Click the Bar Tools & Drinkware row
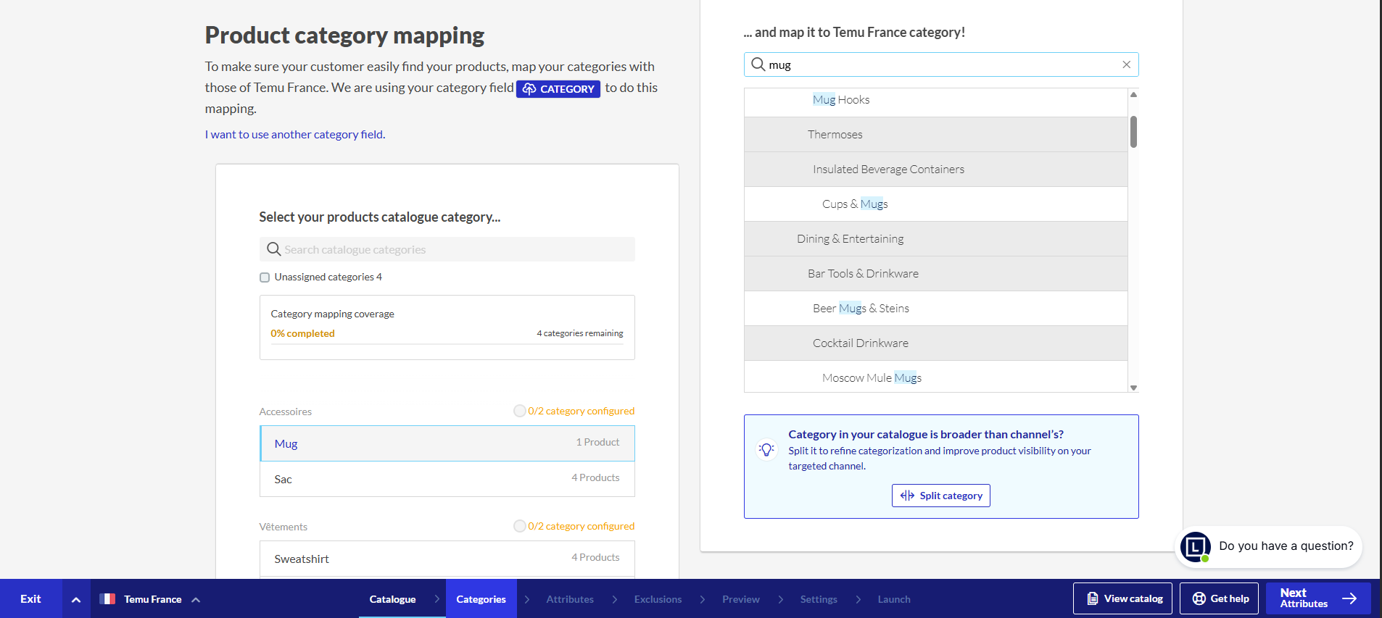This screenshot has width=1382, height=618. [x=936, y=274]
